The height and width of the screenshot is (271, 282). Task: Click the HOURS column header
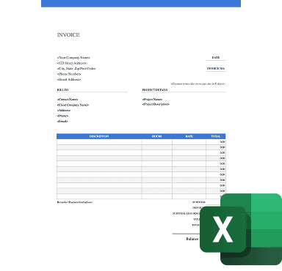coord(156,136)
